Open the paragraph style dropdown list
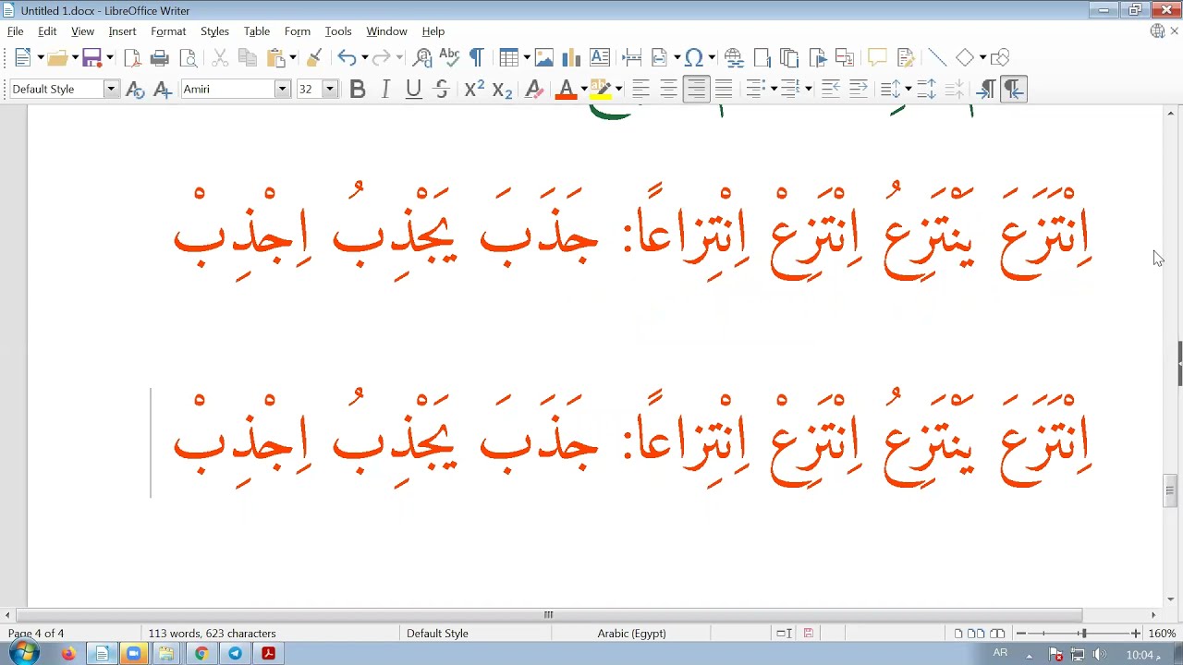Screen dimensions: 1183x665 click(111, 89)
